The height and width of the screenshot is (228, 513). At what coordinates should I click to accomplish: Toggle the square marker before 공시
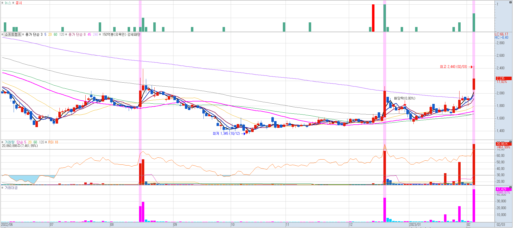tap(13, 3)
